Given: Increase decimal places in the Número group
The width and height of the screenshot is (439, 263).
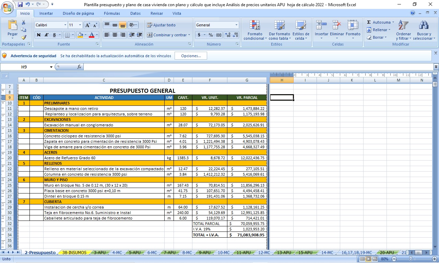Looking at the screenshot, I should tap(227, 35).
